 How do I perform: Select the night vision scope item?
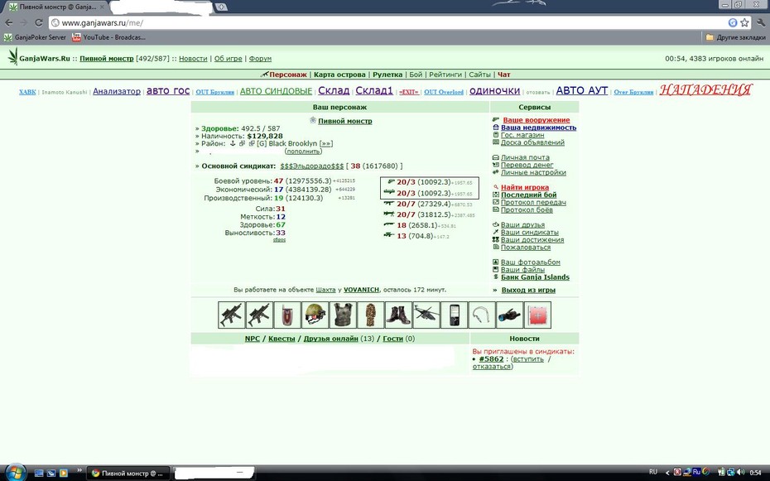510,315
